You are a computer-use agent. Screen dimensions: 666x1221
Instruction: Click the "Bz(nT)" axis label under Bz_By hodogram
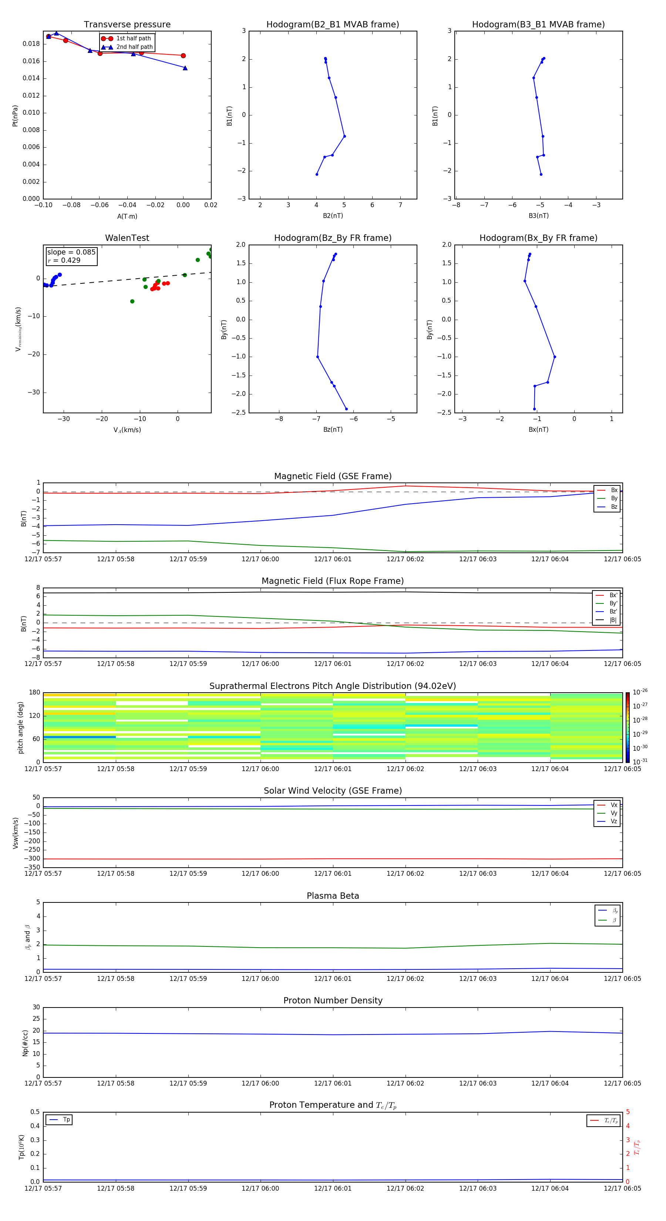coord(333,430)
